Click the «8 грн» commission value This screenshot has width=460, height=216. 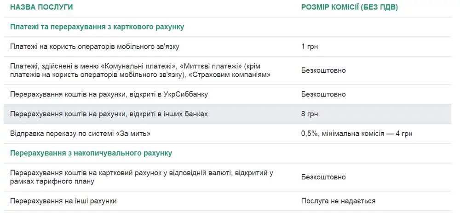310,114
